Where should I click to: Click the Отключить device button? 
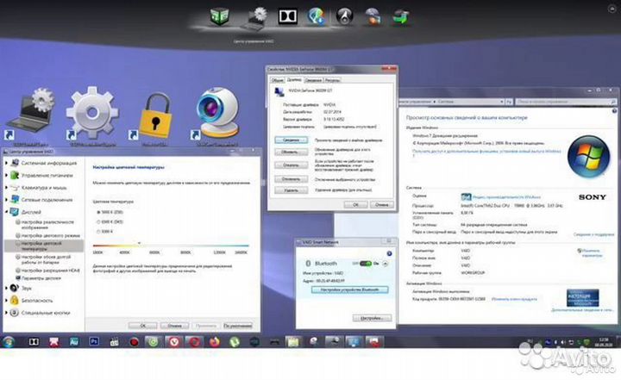[x=292, y=179]
